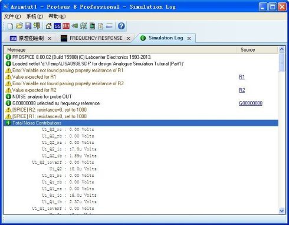Open the 文件 menu

pyautogui.click(x=12, y=16)
